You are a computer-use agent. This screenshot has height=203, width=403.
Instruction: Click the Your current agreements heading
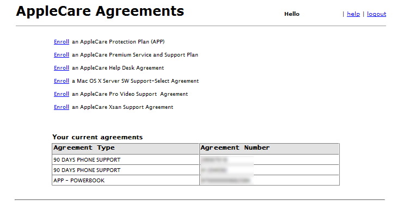point(97,137)
